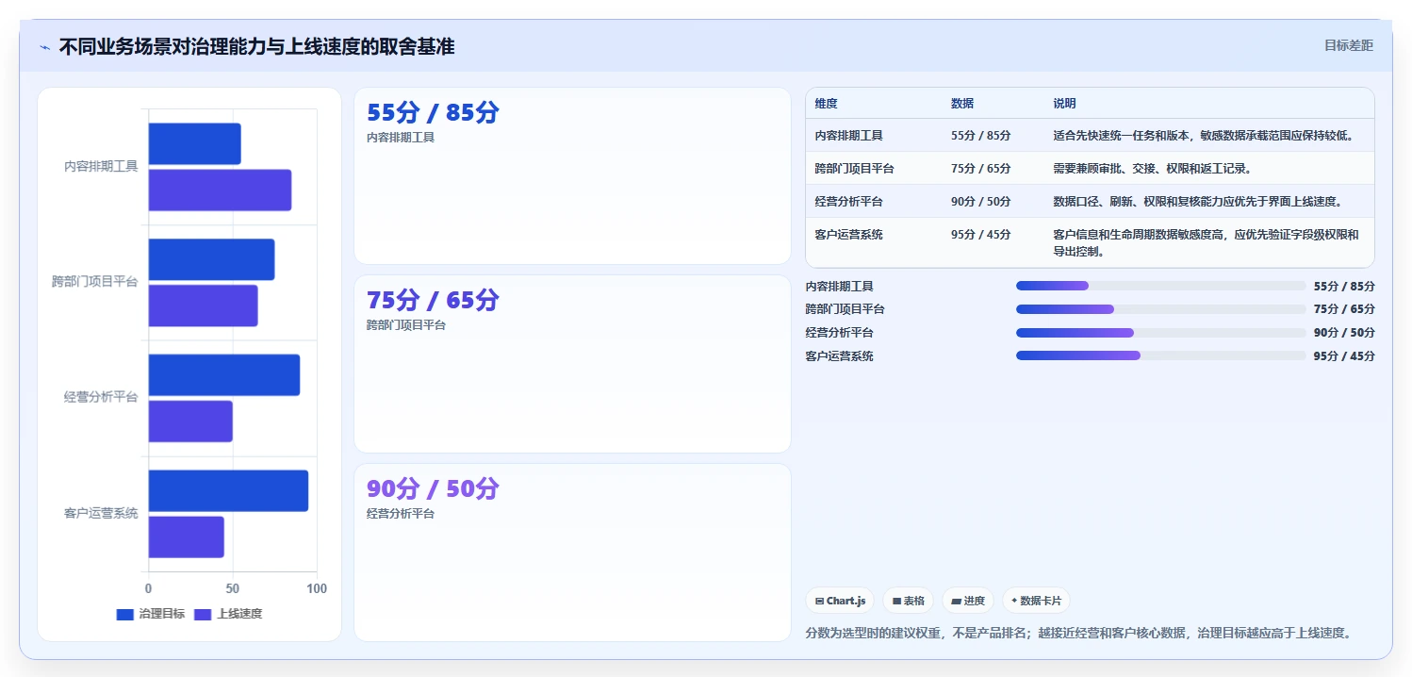Click the 经营分析平台 治理目标 blue bar
Image resolution: width=1412 pixels, height=677 pixels.
223,375
